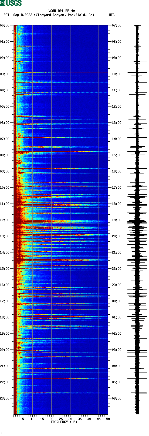Click the PDT timezone label
Screen dimensions: 149x436
[x=6, y=15]
